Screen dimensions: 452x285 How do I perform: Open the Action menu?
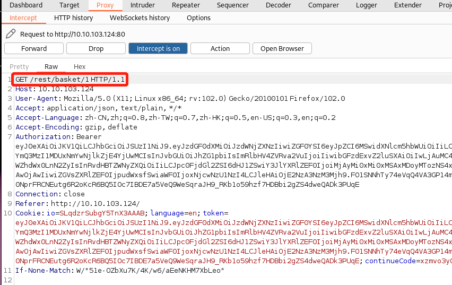coord(220,48)
